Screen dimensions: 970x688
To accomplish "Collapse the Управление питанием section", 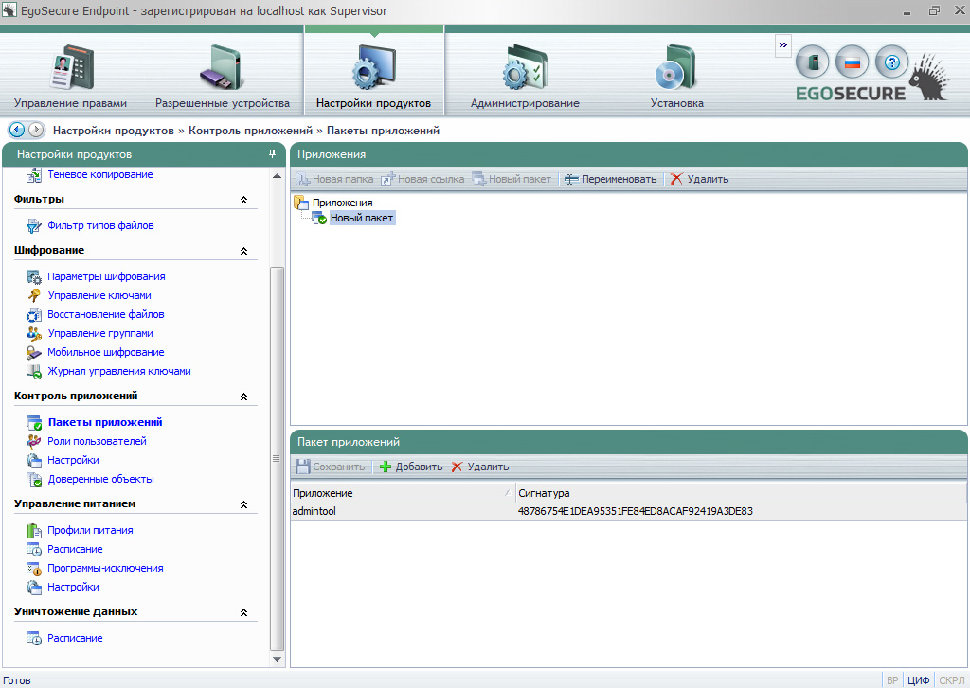I will pos(243,504).
